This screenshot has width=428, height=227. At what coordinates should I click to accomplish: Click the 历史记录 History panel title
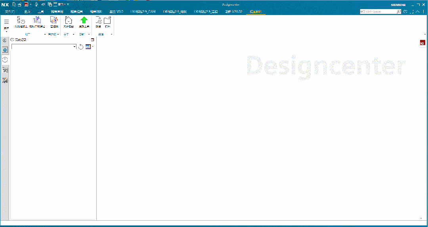click(x=21, y=40)
